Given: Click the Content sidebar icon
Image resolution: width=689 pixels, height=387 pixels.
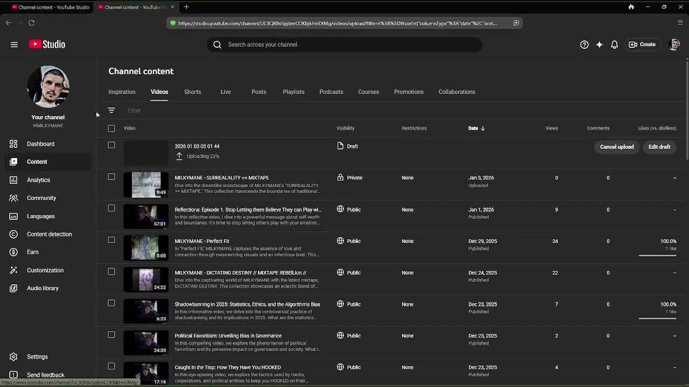Looking at the screenshot, I should pos(13,162).
